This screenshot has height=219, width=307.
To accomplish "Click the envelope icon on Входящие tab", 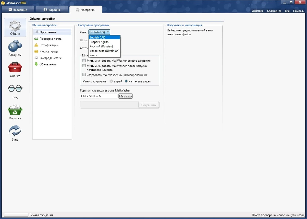I will pos(10,10).
